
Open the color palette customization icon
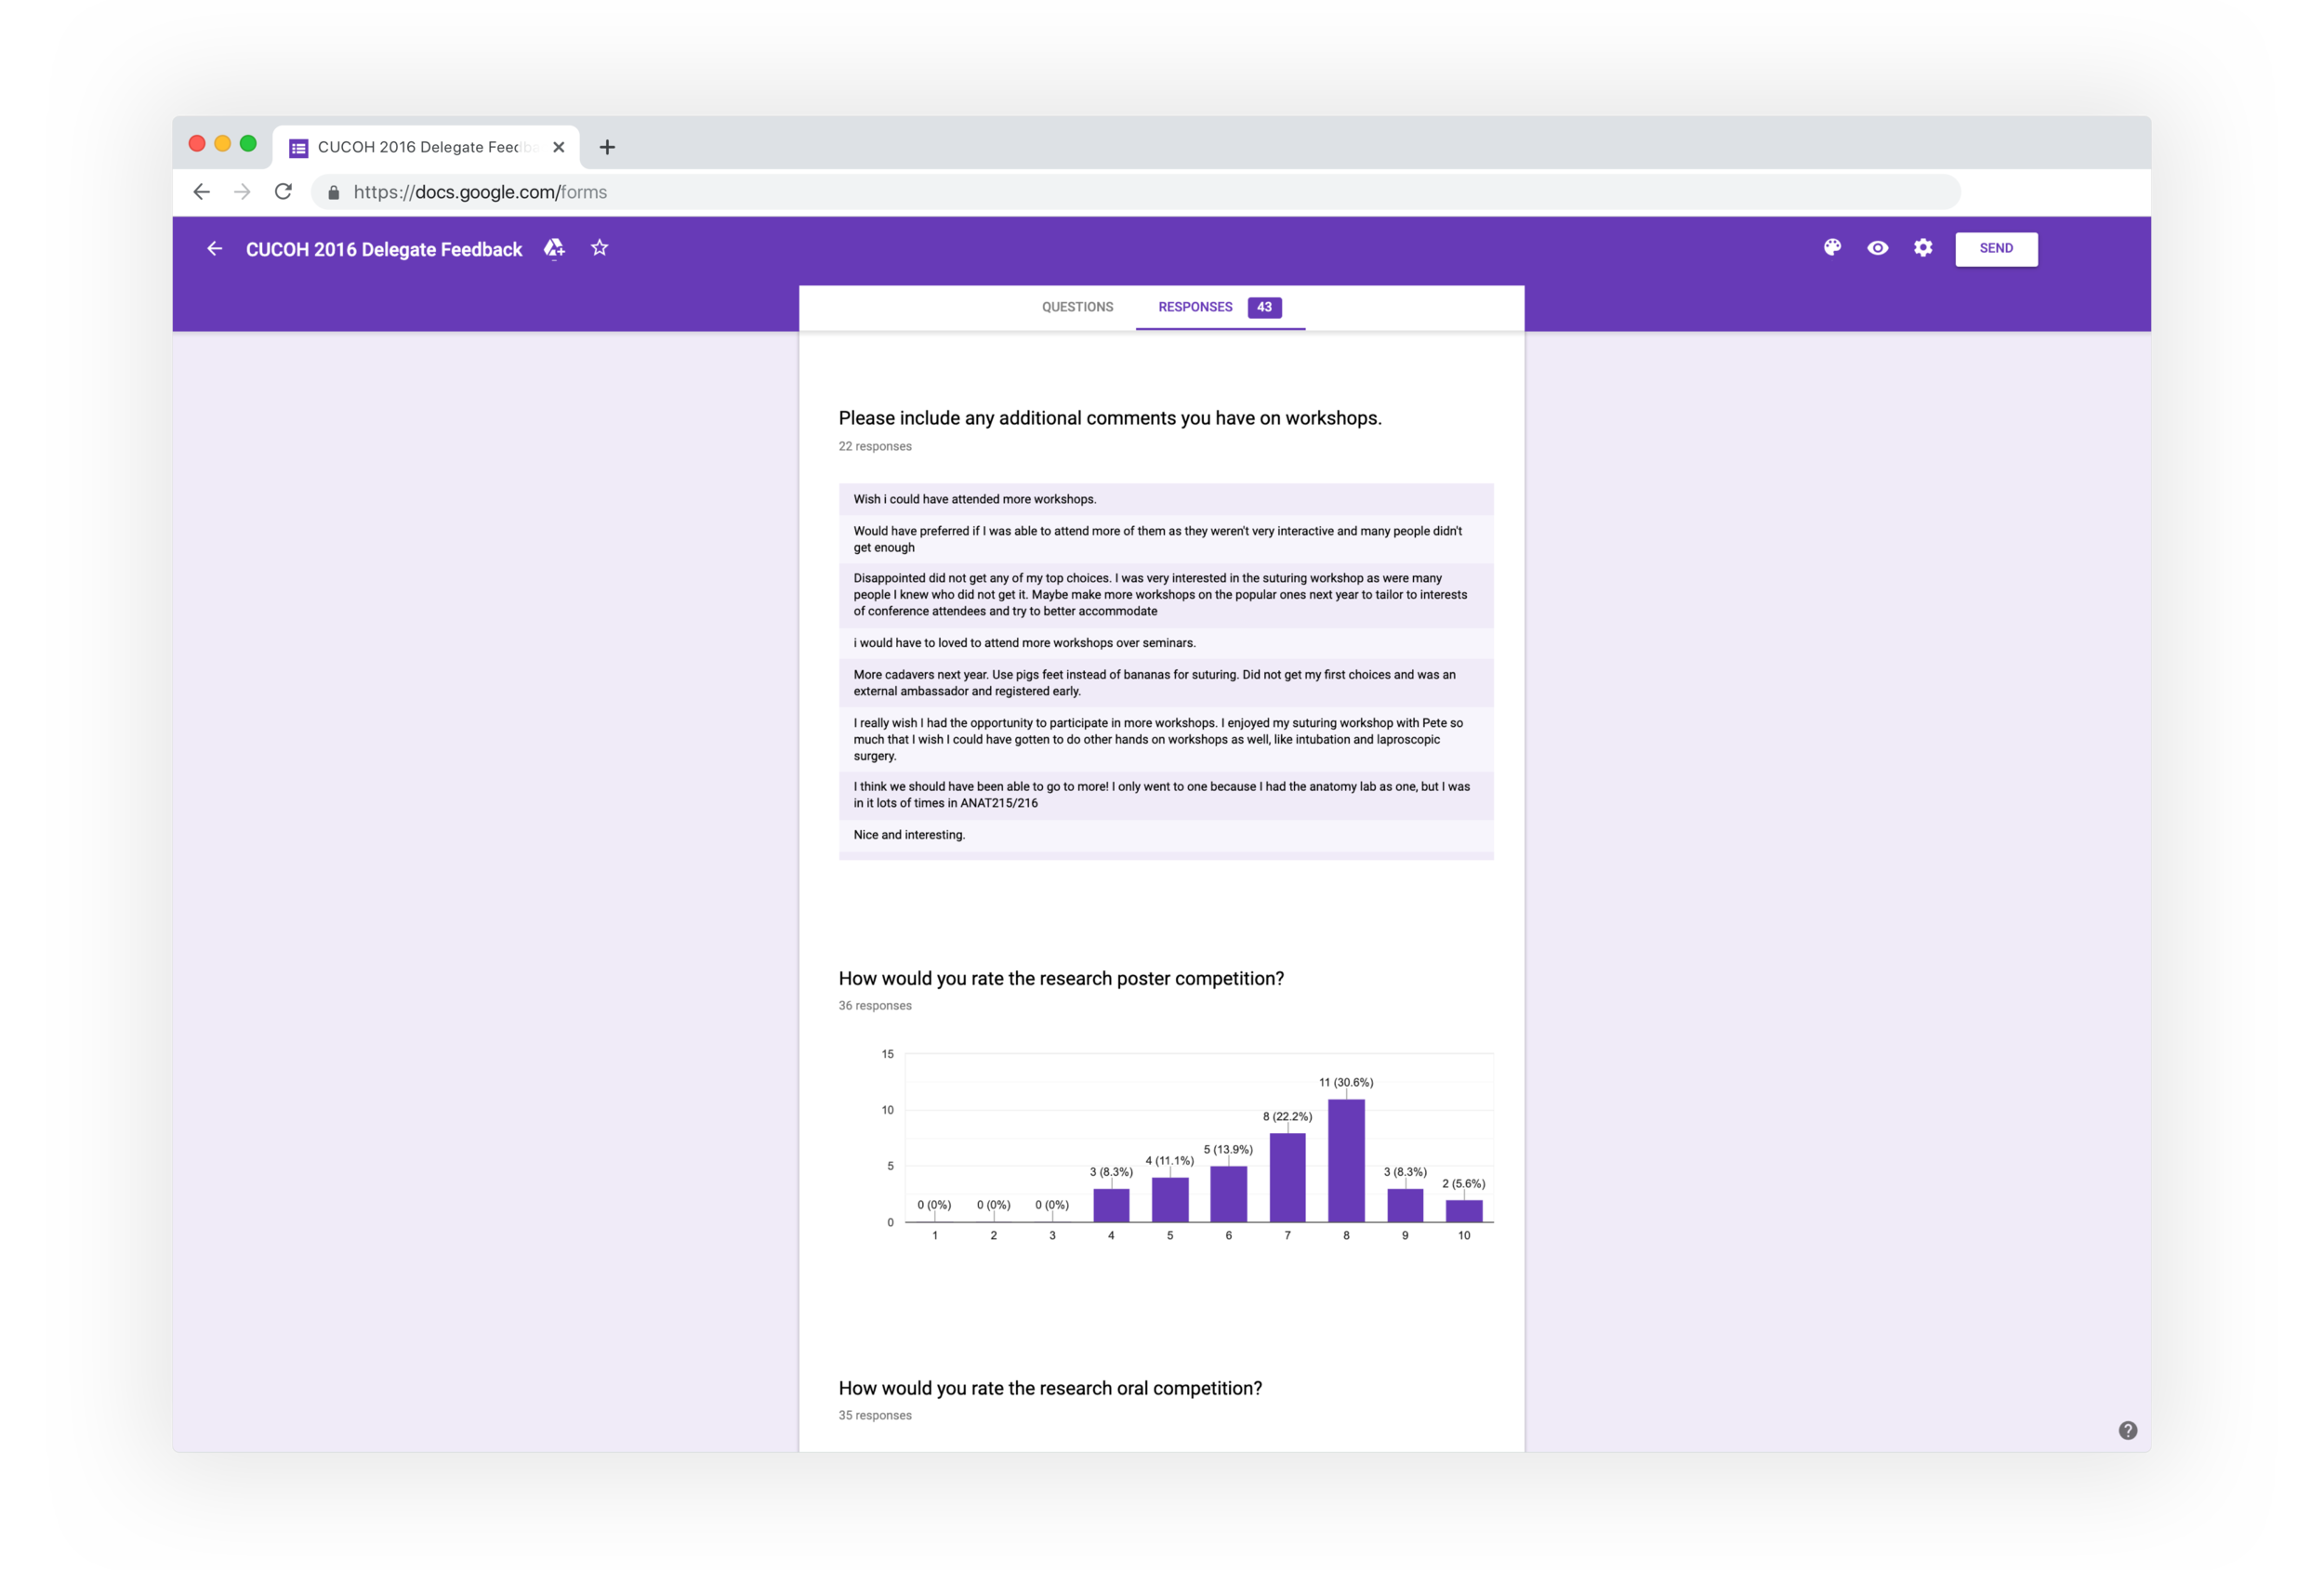[x=1832, y=247]
